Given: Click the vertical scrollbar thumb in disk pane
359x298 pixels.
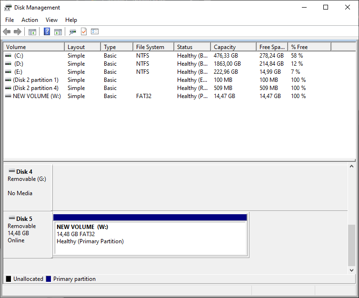Looking at the screenshot, I should 352,246.
